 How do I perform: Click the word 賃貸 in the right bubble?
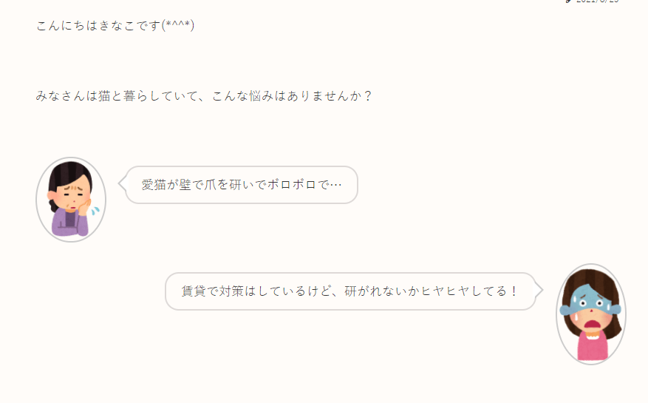click(195, 291)
